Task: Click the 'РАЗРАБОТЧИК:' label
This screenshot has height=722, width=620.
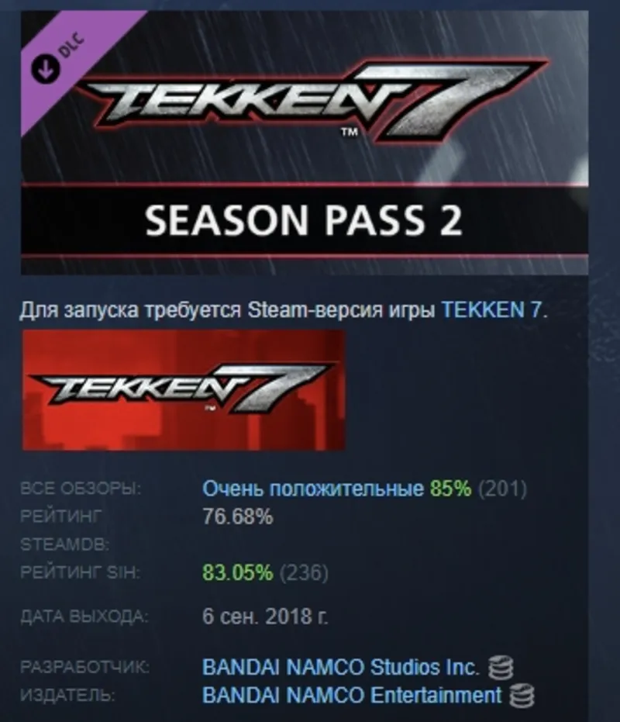Action: 84,667
